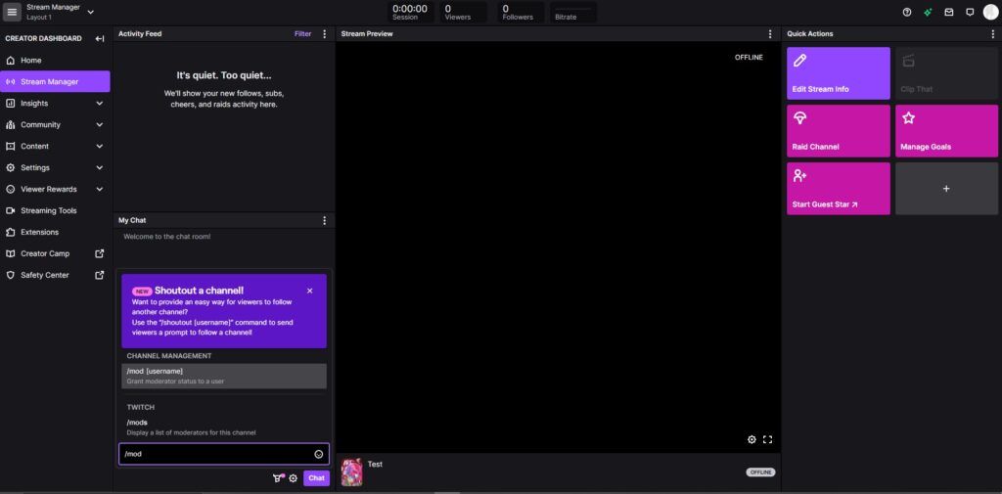Image resolution: width=1002 pixels, height=494 pixels.
Task: Click the Settings gear icon in sidebar
Action: 10,167
